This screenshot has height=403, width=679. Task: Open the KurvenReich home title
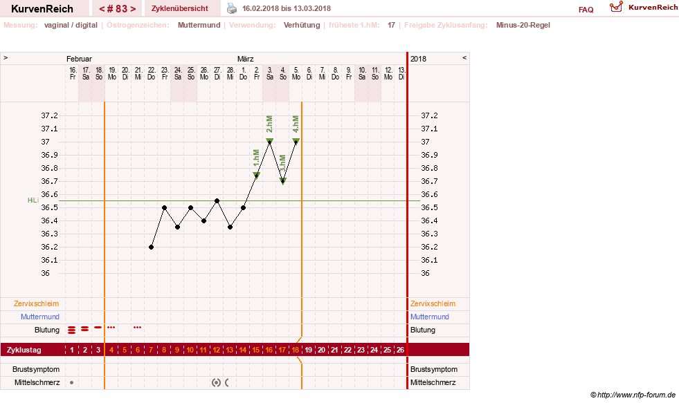pyautogui.click(x=42, y=9)
